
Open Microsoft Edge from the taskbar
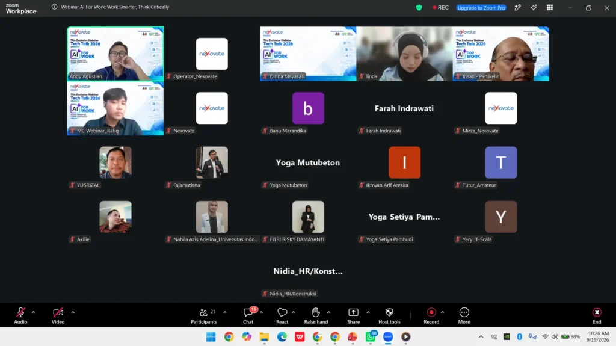pyautogui.click(x=282, y=336)
